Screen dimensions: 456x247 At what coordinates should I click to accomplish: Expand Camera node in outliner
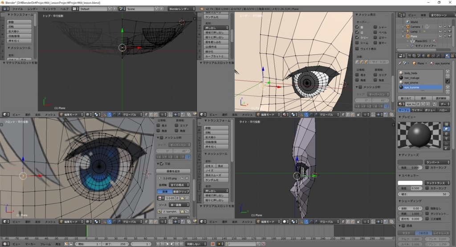coord(403,27)
